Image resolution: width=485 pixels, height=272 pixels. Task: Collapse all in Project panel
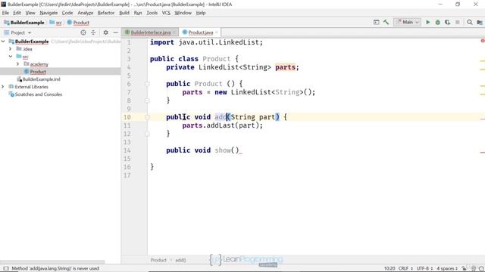pos(93,32)
